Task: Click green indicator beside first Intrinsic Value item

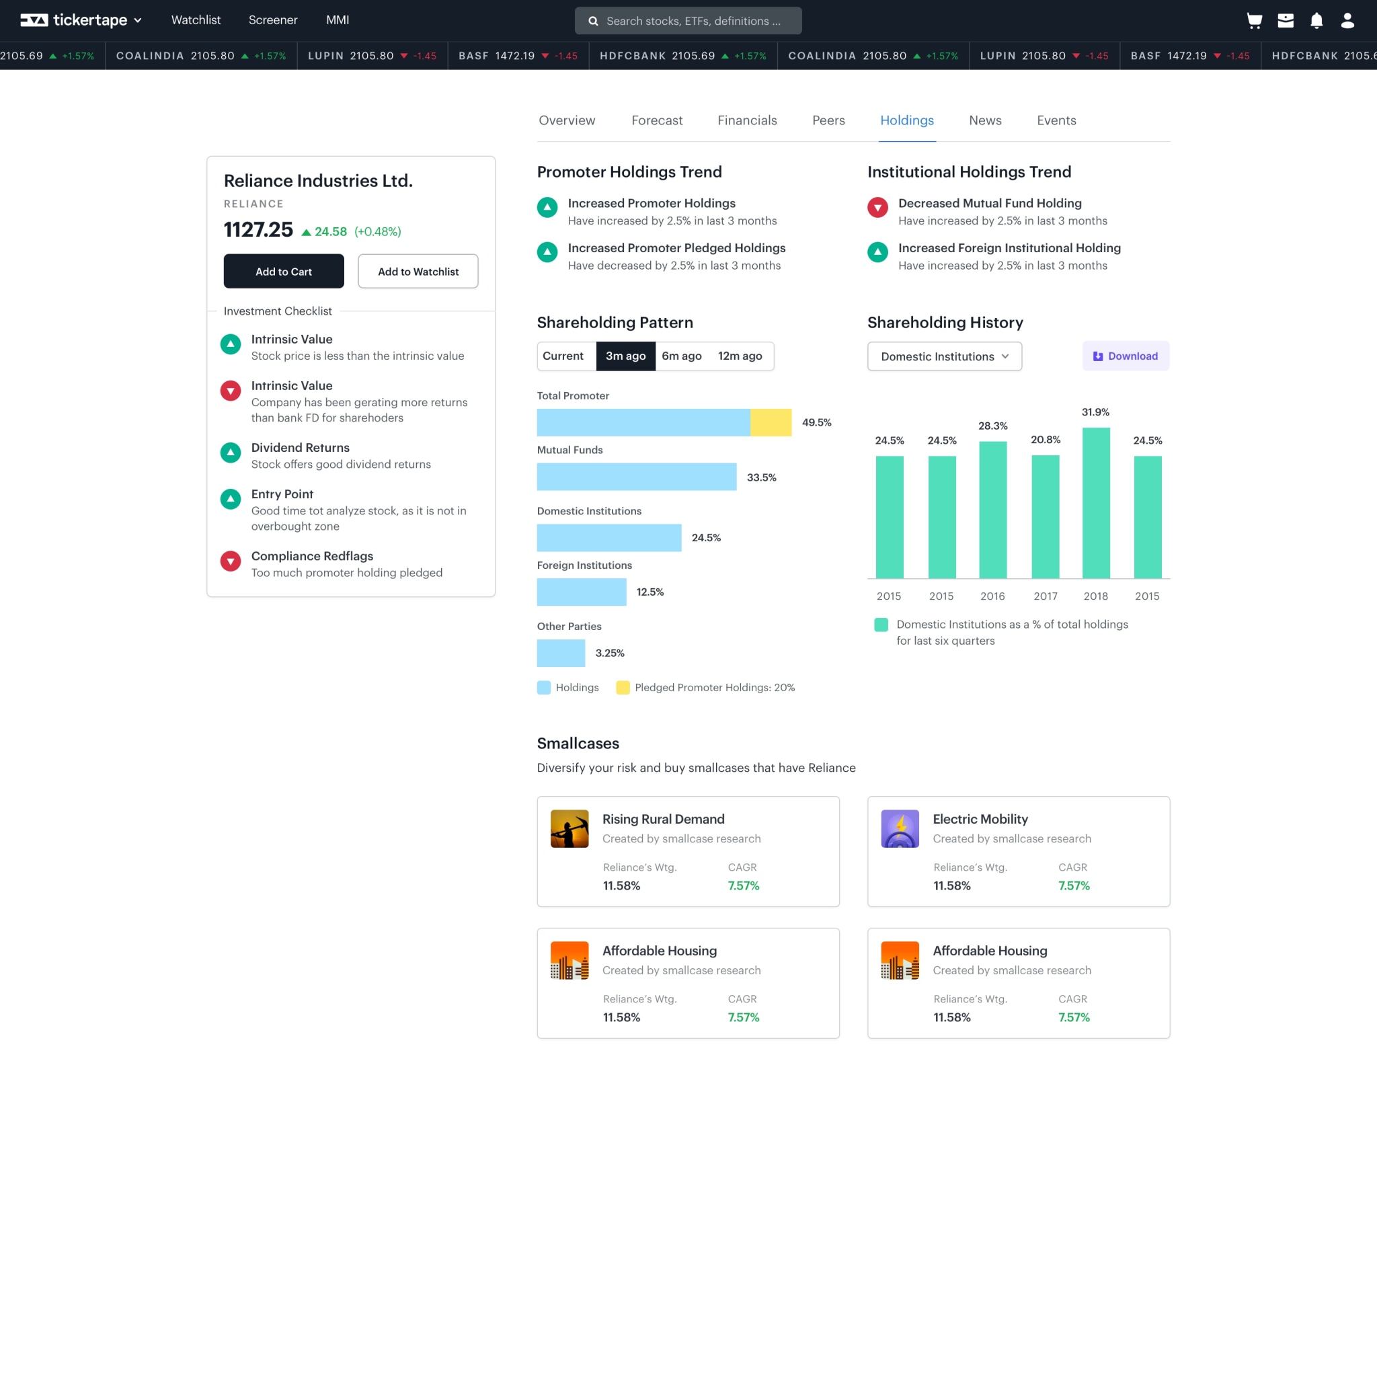Action: (230, 344)
